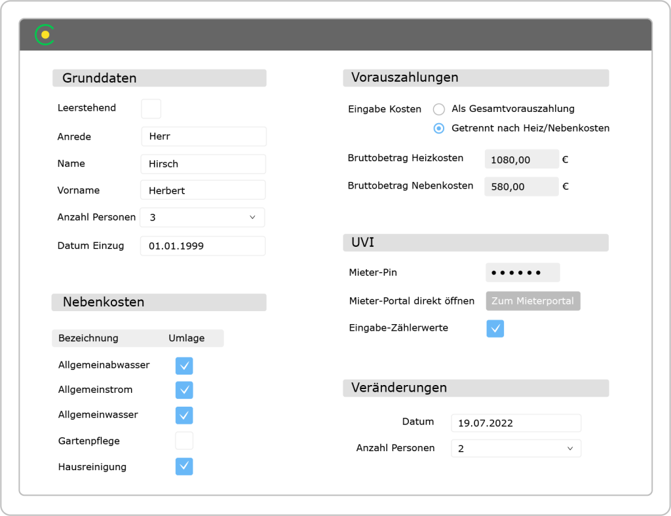Click the Datum Einzug field 01.01.1999
The image size is (671, 516).
pos(203,246)
